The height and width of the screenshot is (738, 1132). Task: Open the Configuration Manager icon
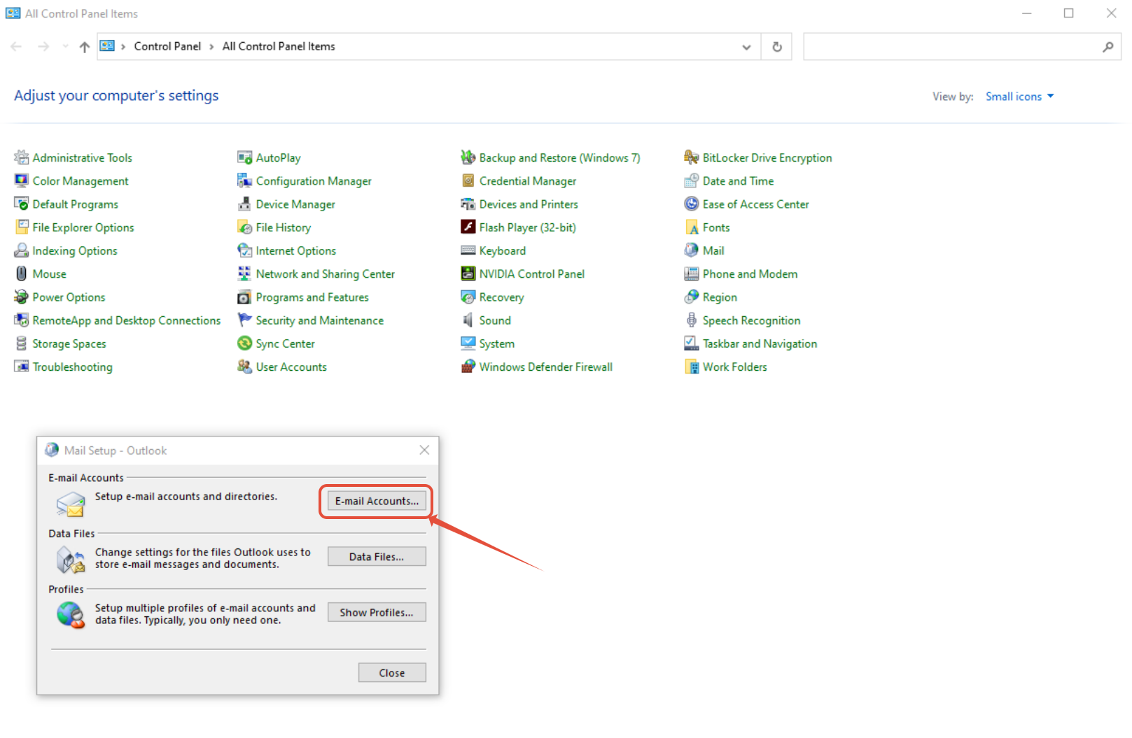tap(244, 180)
